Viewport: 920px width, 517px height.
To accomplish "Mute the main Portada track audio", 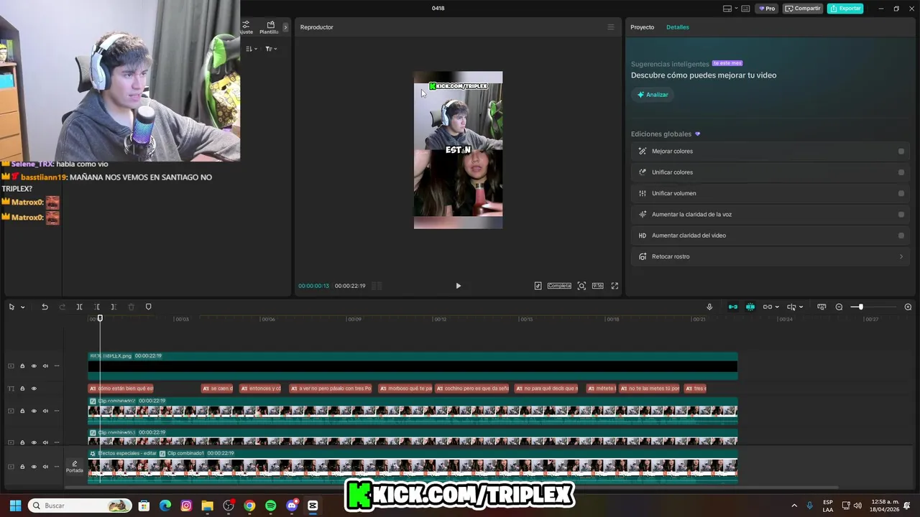I will [45, 467].
